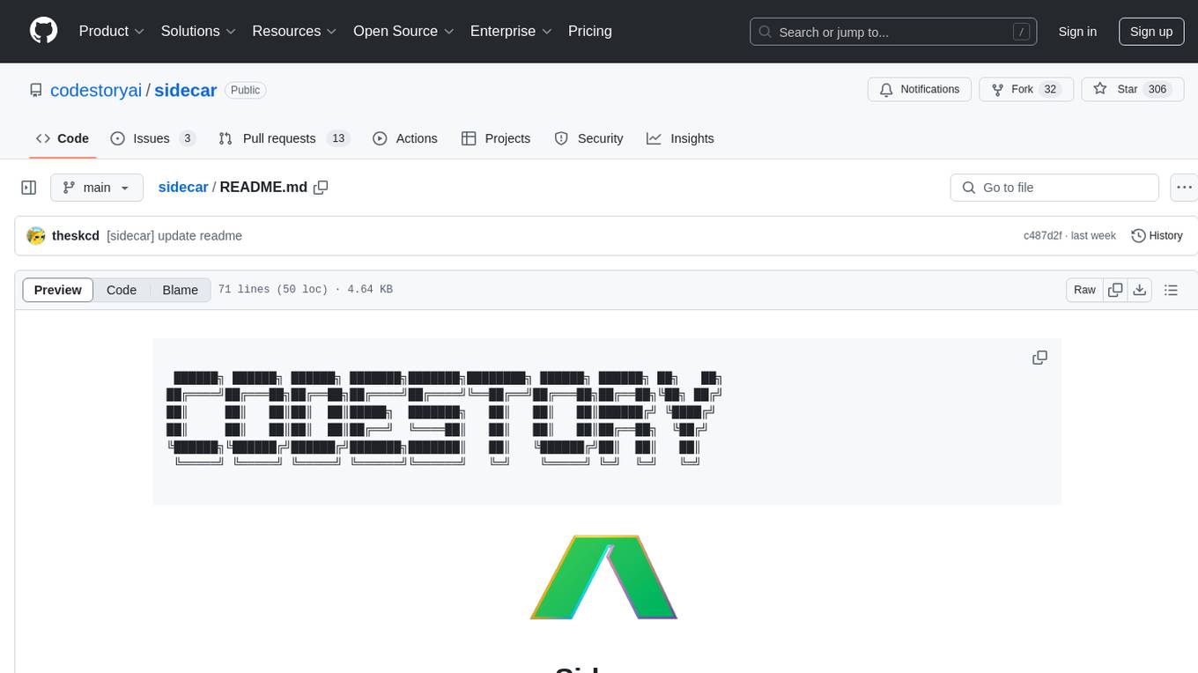Switch to the Actions tab
Image resolution: width=1198 pixels, height=673 pixels.
tap(405, 138)
